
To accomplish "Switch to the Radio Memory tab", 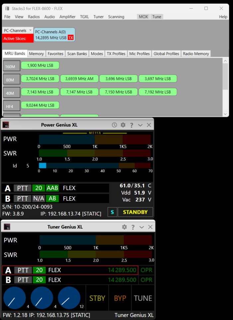I will pyautogui.click(x=196, y=54).
